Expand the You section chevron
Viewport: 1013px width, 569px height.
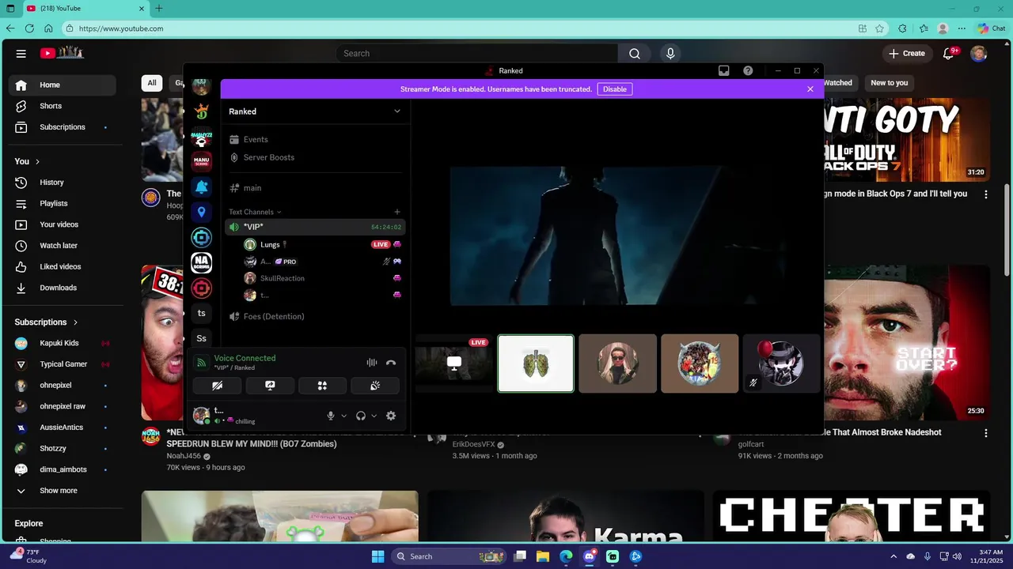point(37,161)
